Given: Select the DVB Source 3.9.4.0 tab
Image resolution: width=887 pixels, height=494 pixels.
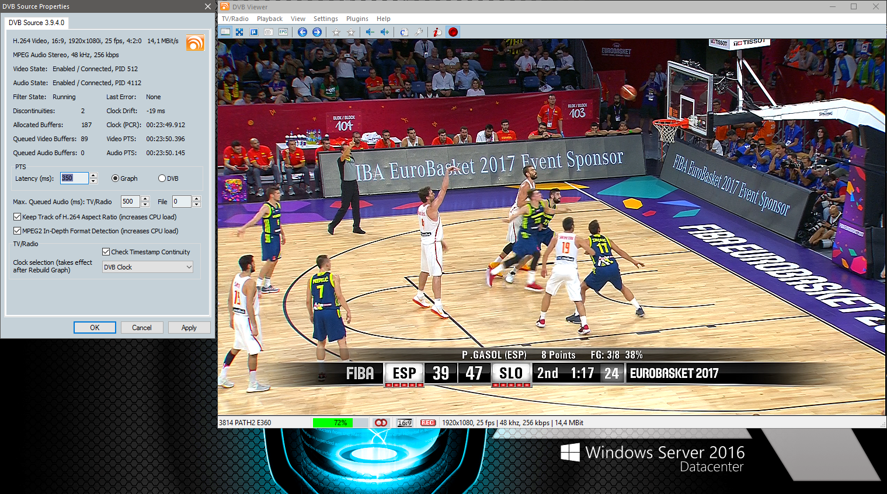Looking at the screenshot, I should tap(36, 23).
